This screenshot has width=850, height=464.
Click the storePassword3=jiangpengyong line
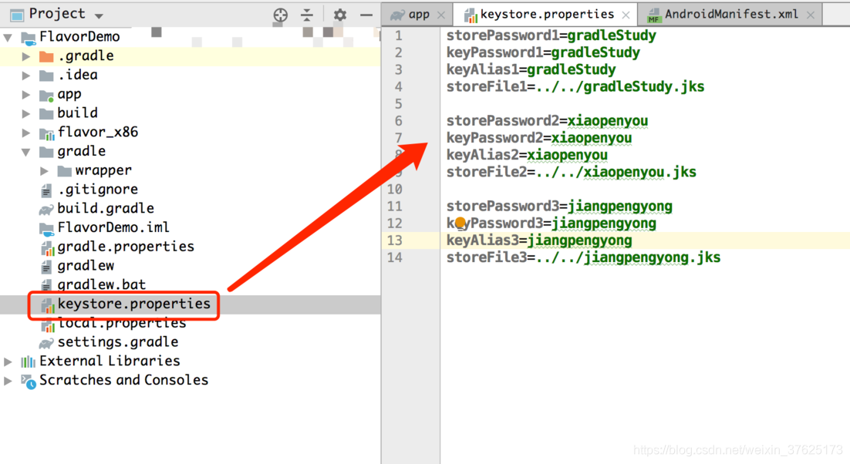click(559, 207)
